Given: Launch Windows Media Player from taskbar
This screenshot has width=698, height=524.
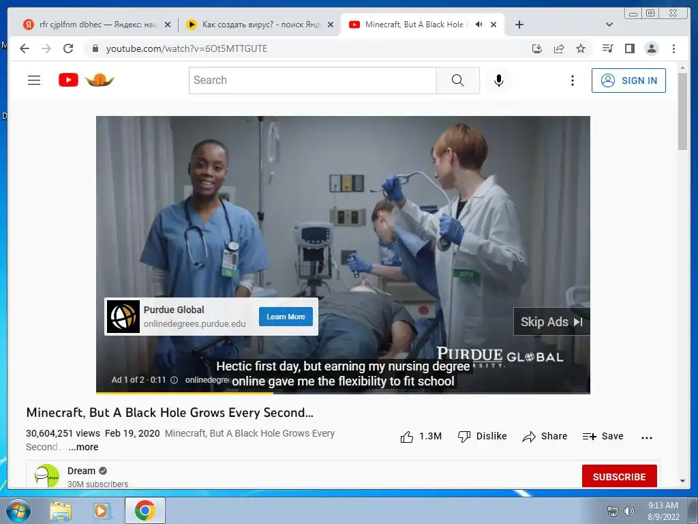Looking at the screenshot, I should (x=102, y=510).
